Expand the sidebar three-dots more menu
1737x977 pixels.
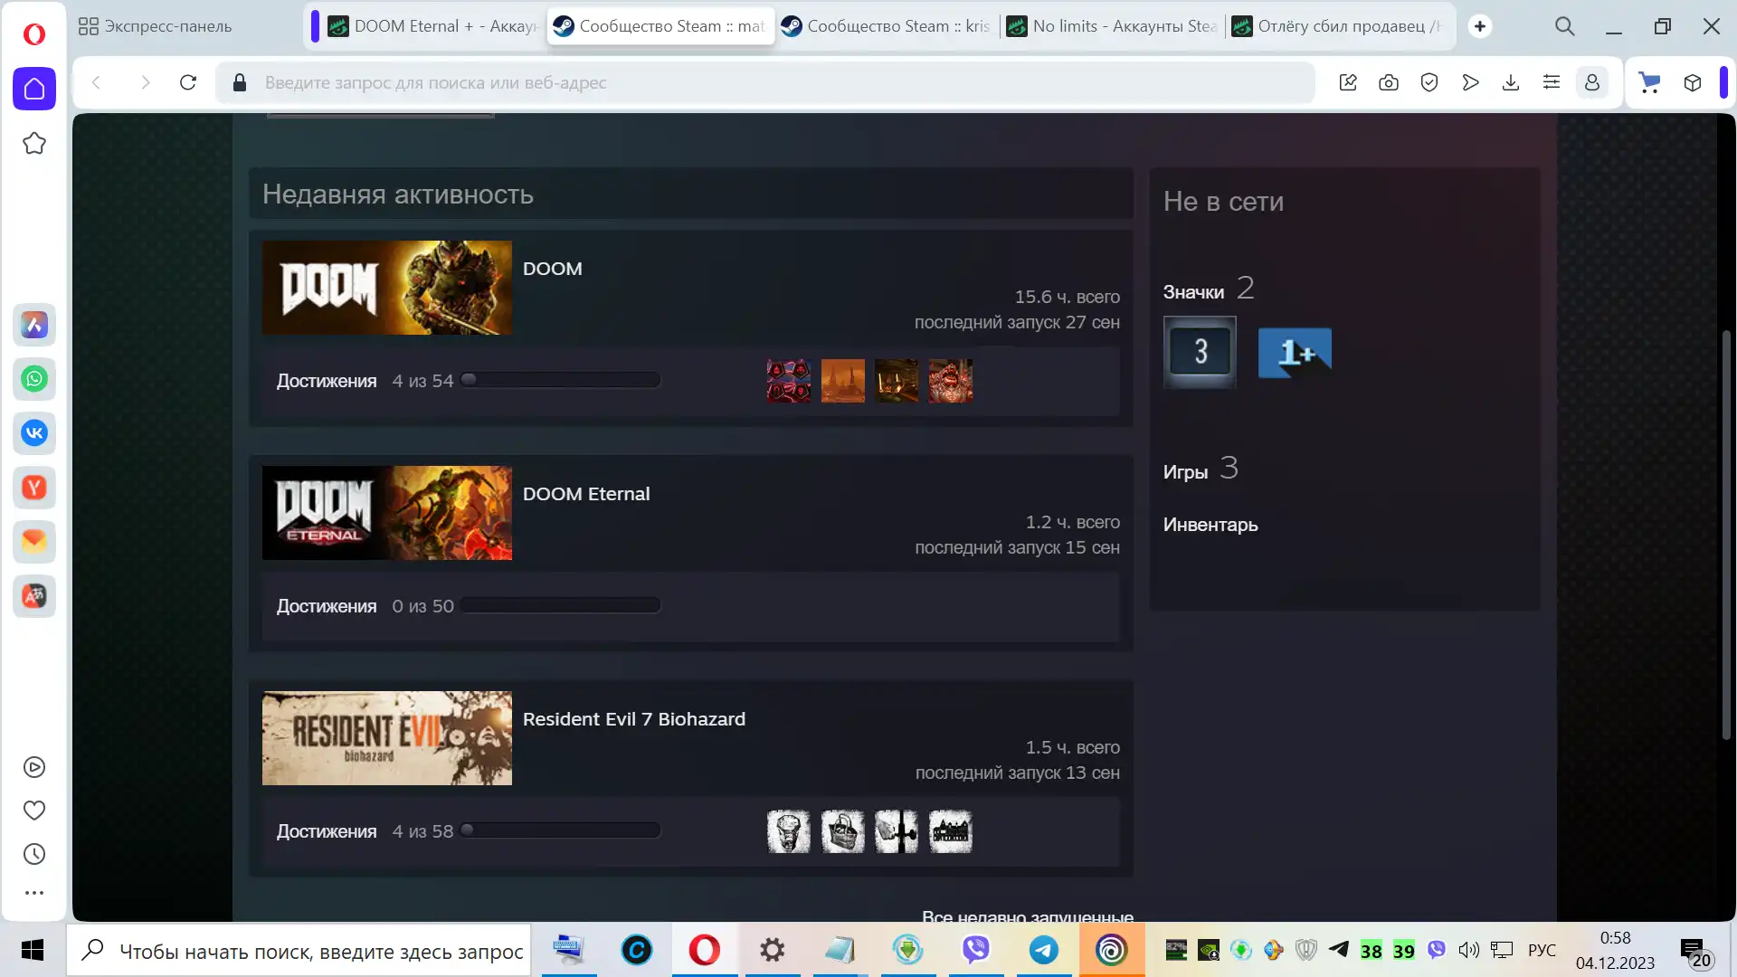(34, 893)
